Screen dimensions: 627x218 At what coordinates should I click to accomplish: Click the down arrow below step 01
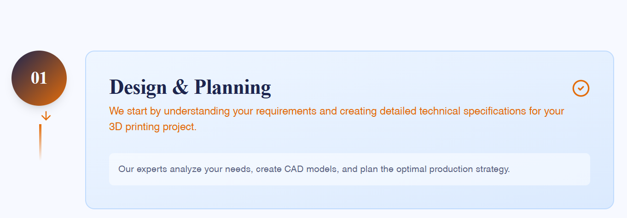(x=46, y=116)
